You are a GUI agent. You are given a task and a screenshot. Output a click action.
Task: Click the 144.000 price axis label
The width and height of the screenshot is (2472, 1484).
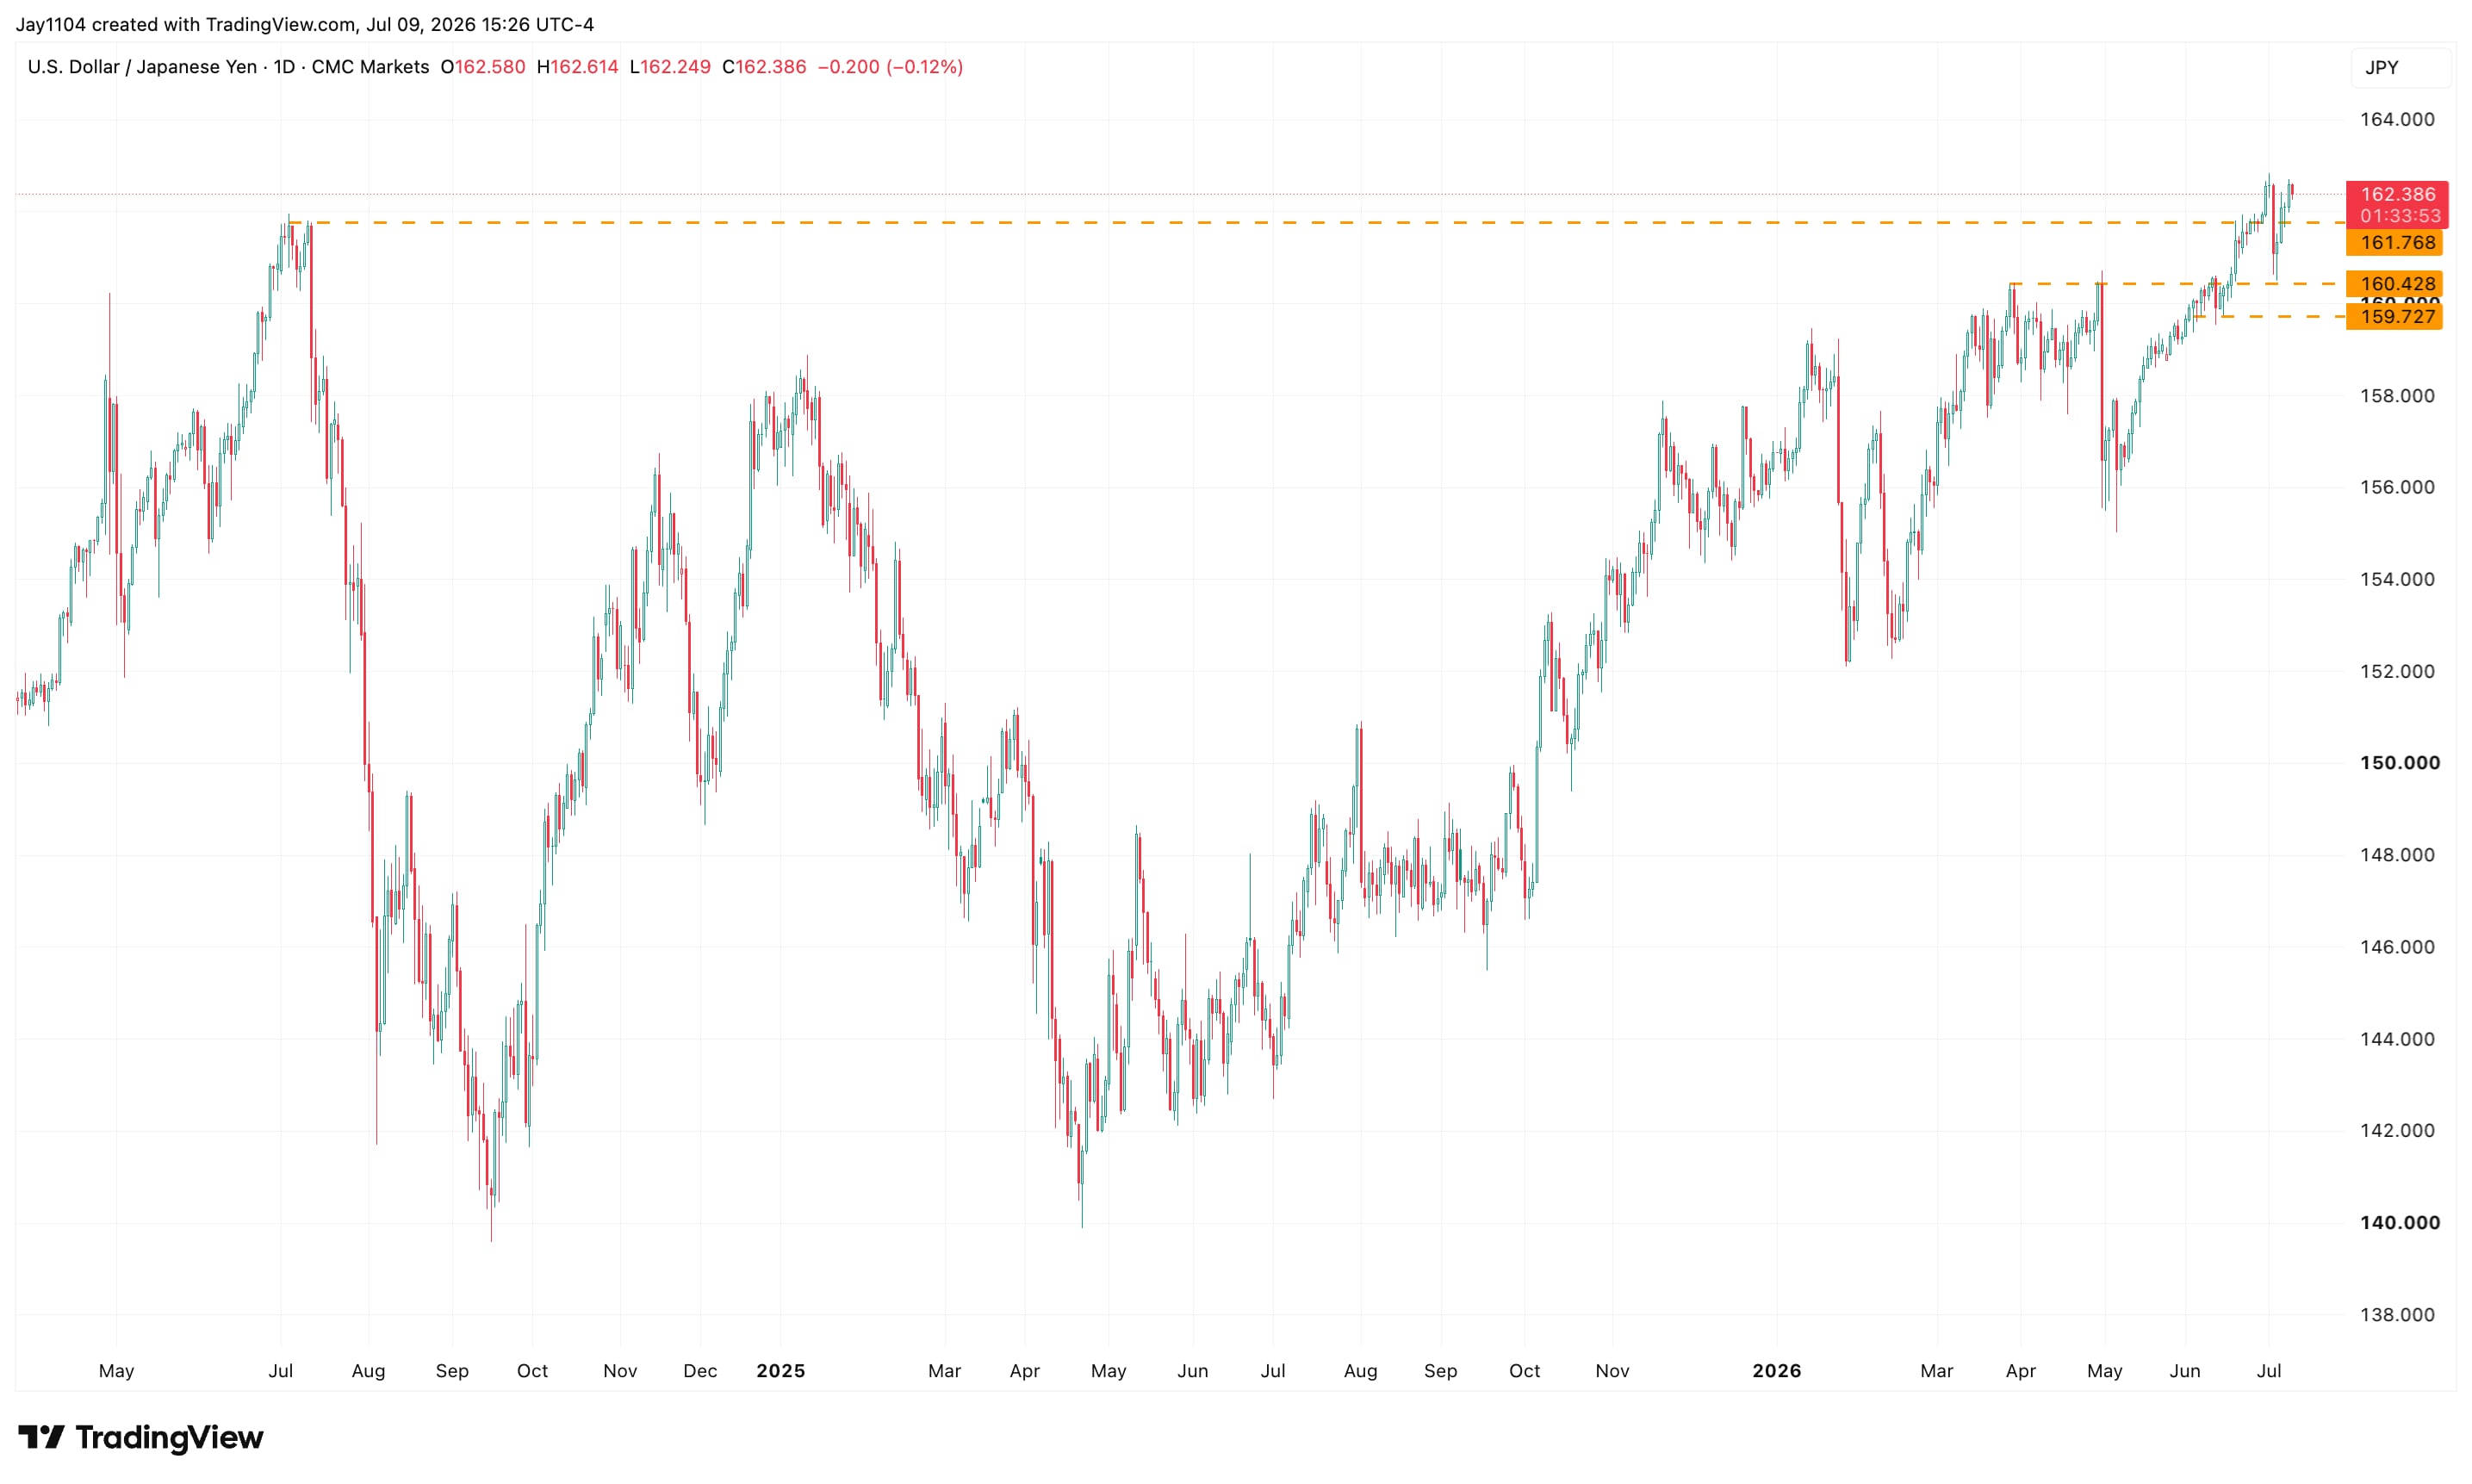[2397, 1039]
